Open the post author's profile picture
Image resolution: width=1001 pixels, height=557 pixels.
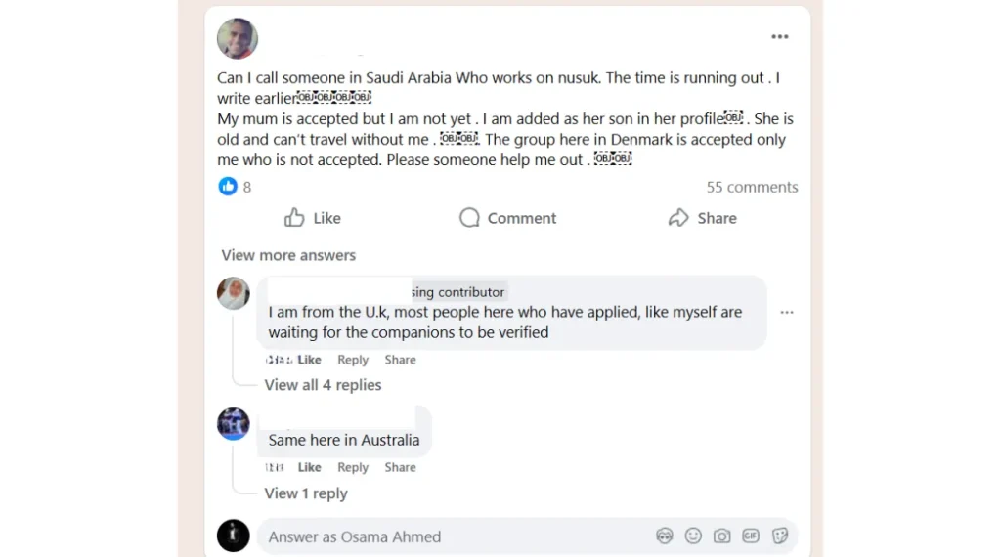(x=238, y=38)
